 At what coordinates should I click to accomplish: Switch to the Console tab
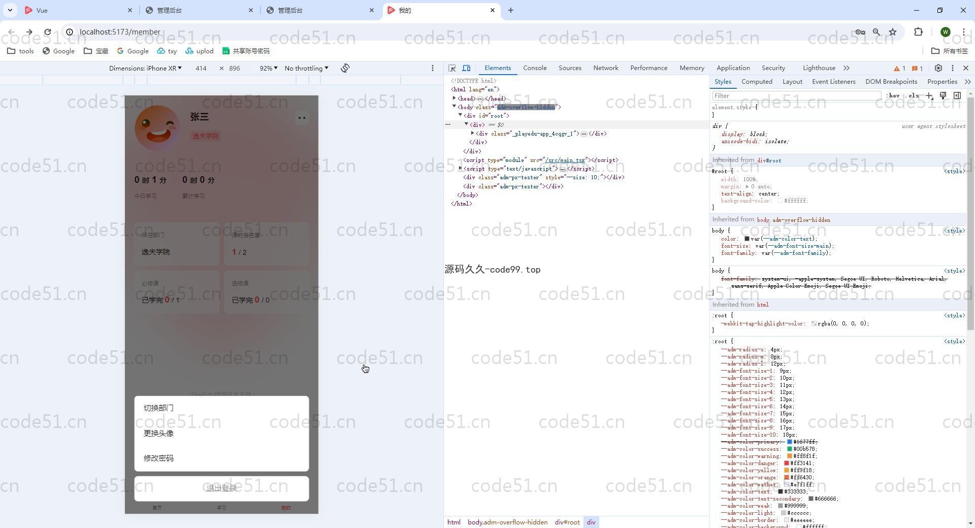[x=535, y=68]
